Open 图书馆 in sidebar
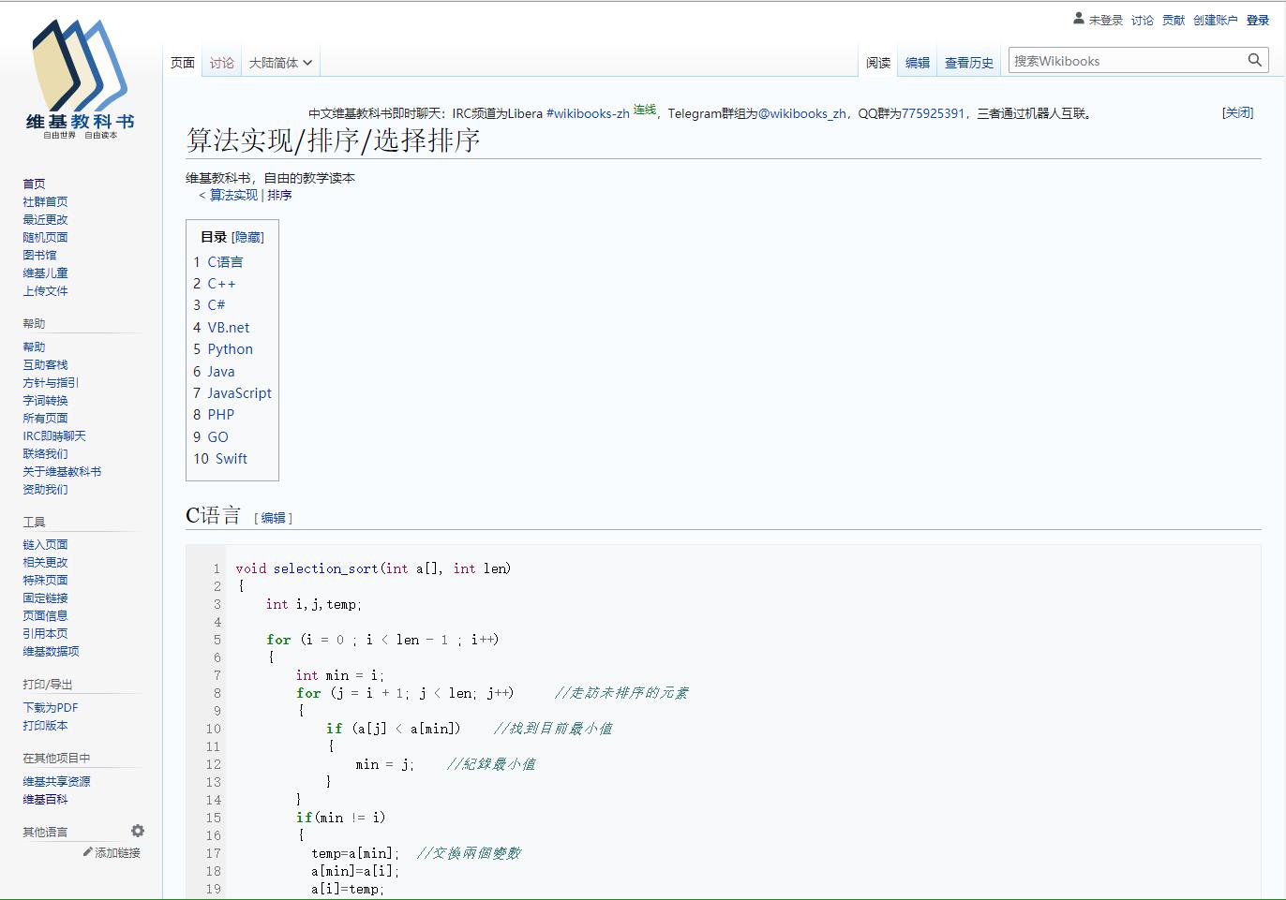The image size is (1286, 900). [x=39, y=255]
